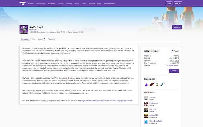Switch to the Relations tab
Viewport: 203px width, 127px height.
51,39
